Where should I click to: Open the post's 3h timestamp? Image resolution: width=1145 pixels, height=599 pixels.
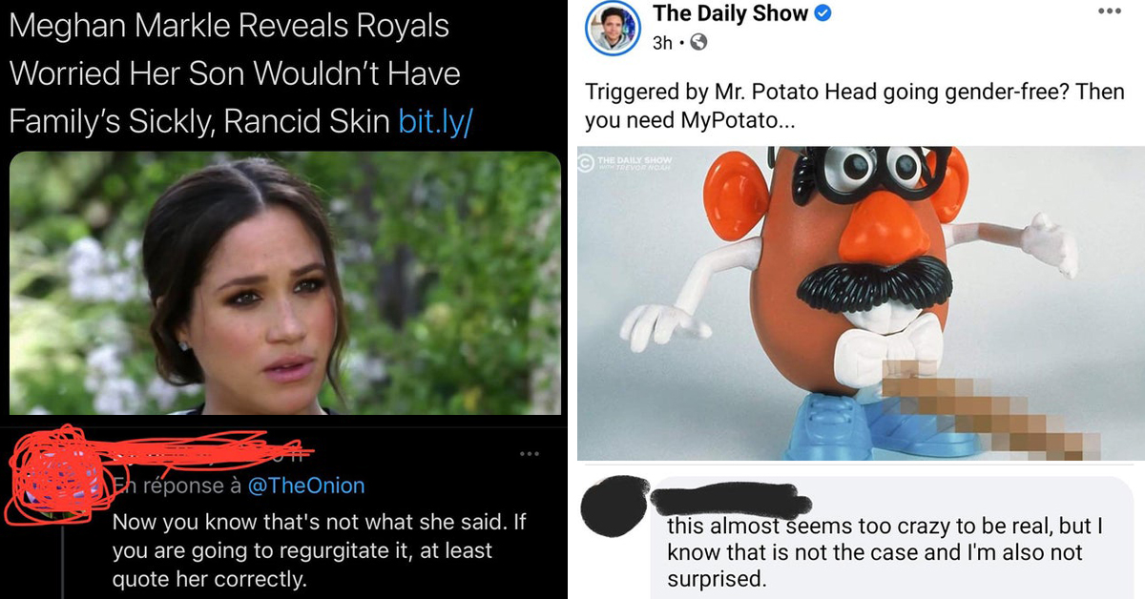(x=662, y=43)
